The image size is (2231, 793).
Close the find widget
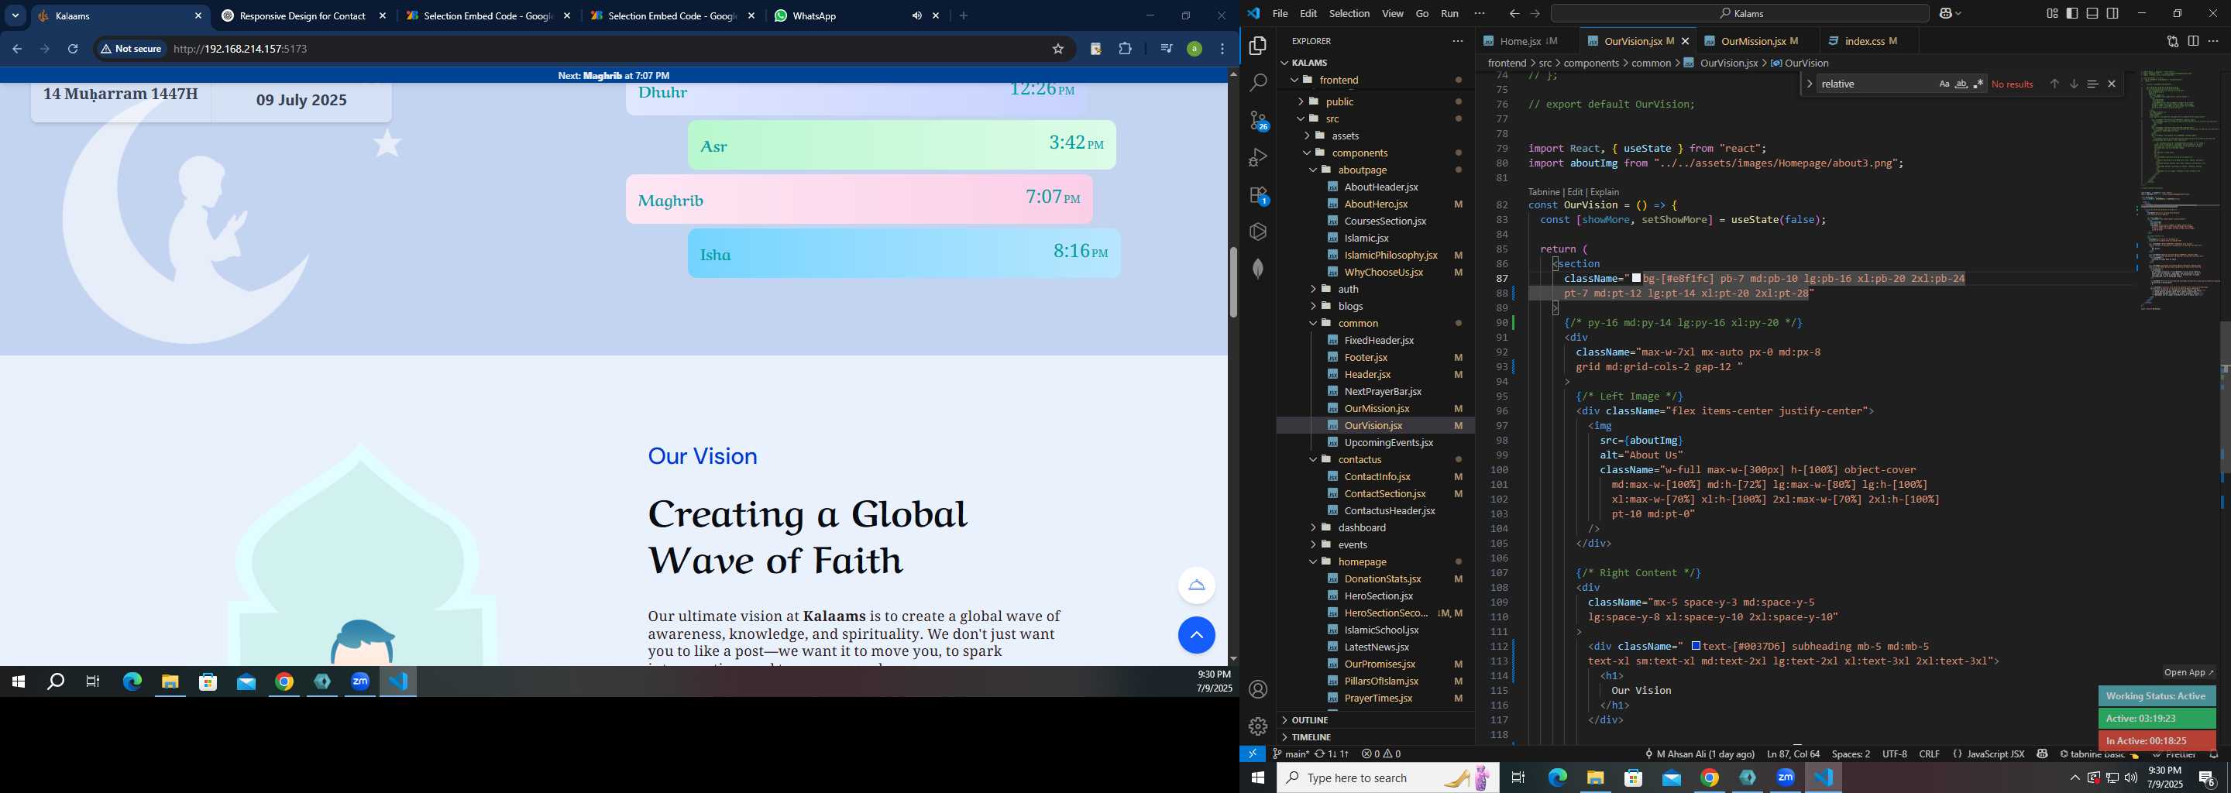(x=2112, y=84)
